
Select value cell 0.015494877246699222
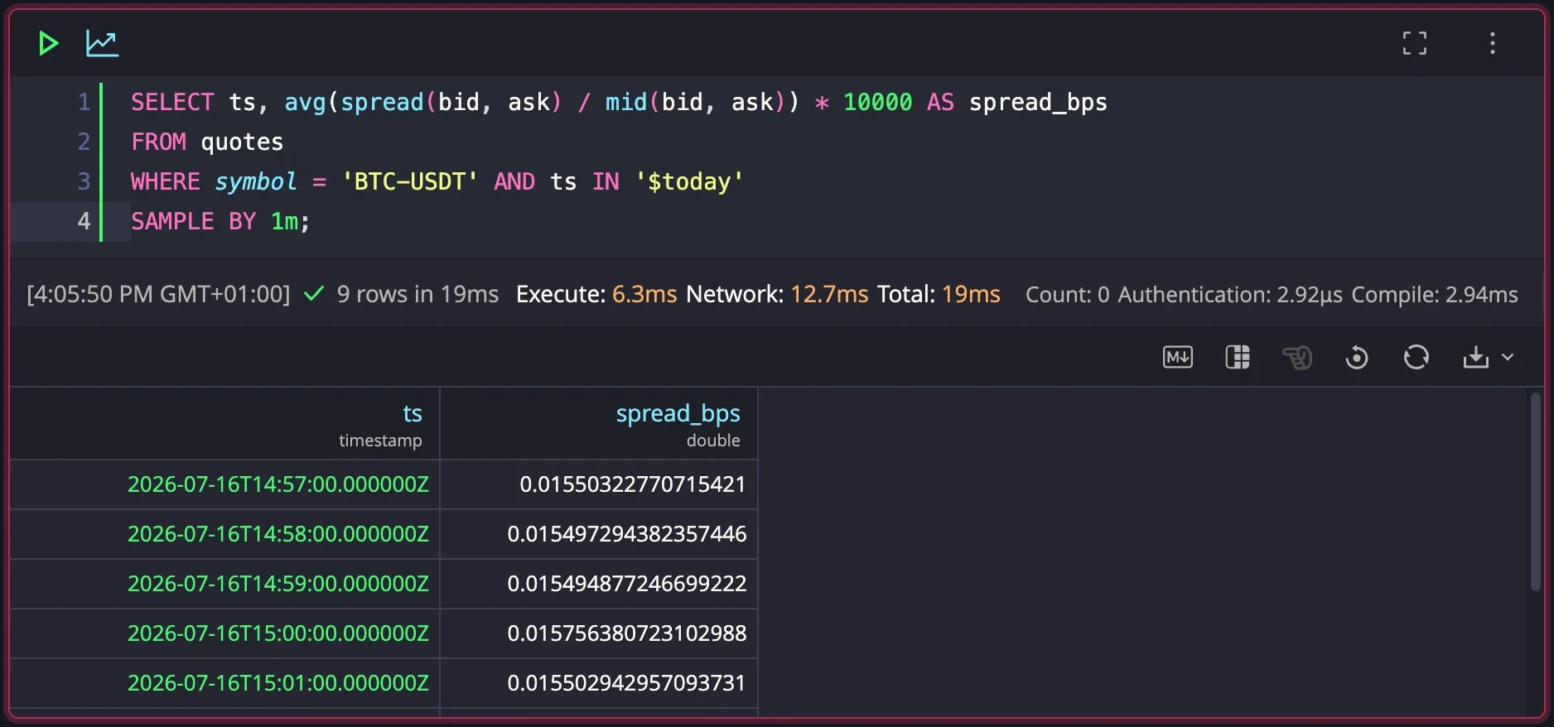coord(599,584)
